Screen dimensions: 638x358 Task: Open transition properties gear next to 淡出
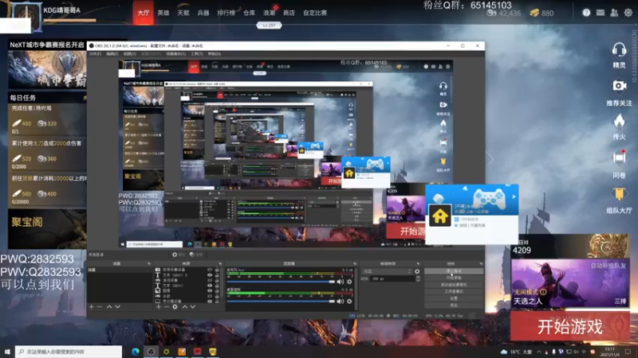click(417, 271)
